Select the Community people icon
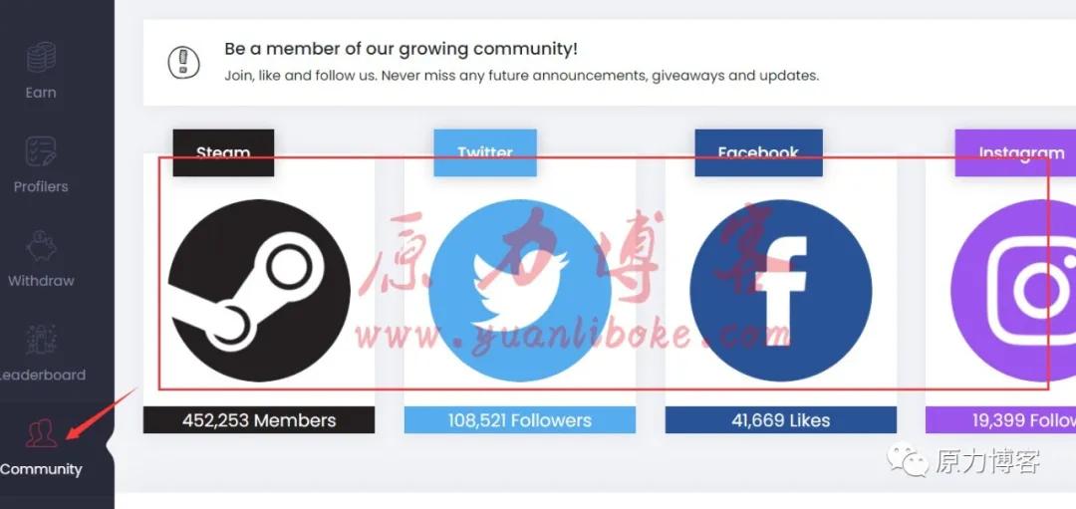Image resolution: width=1076 pixels, height=509 pixels. tap(41, 434)
